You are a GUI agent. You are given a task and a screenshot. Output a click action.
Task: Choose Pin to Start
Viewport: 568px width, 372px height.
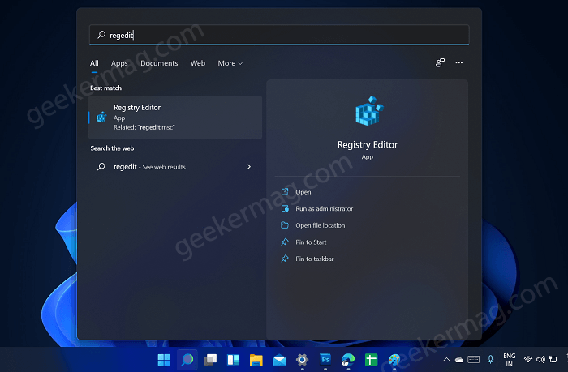[311, 242]
